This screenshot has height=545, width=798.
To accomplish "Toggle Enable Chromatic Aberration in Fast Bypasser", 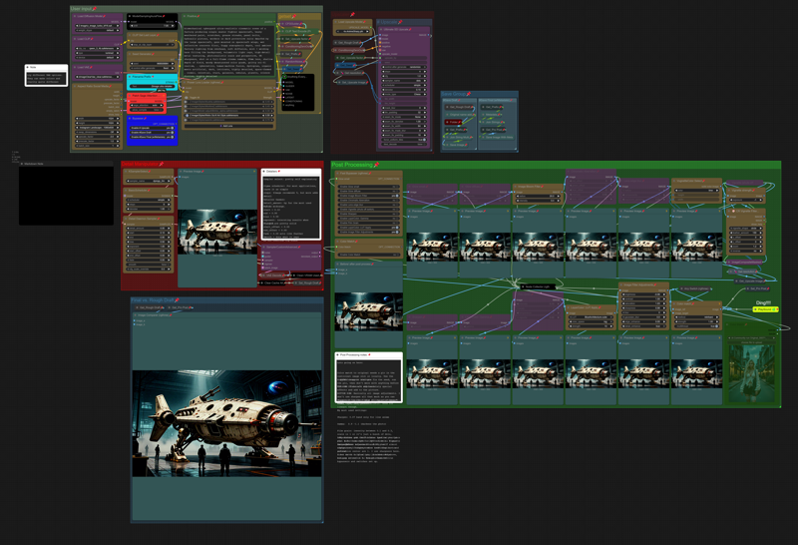I will (369, 201).
